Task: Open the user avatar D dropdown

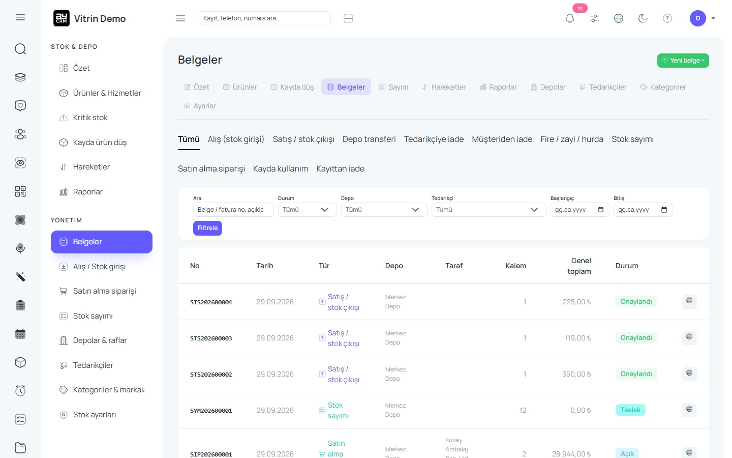Action: coord(703,18)
